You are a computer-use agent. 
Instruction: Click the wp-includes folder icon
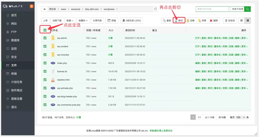[53, 55]
